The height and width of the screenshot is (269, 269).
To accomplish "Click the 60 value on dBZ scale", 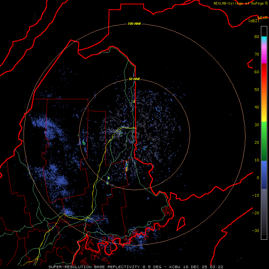I will point(257,72).
